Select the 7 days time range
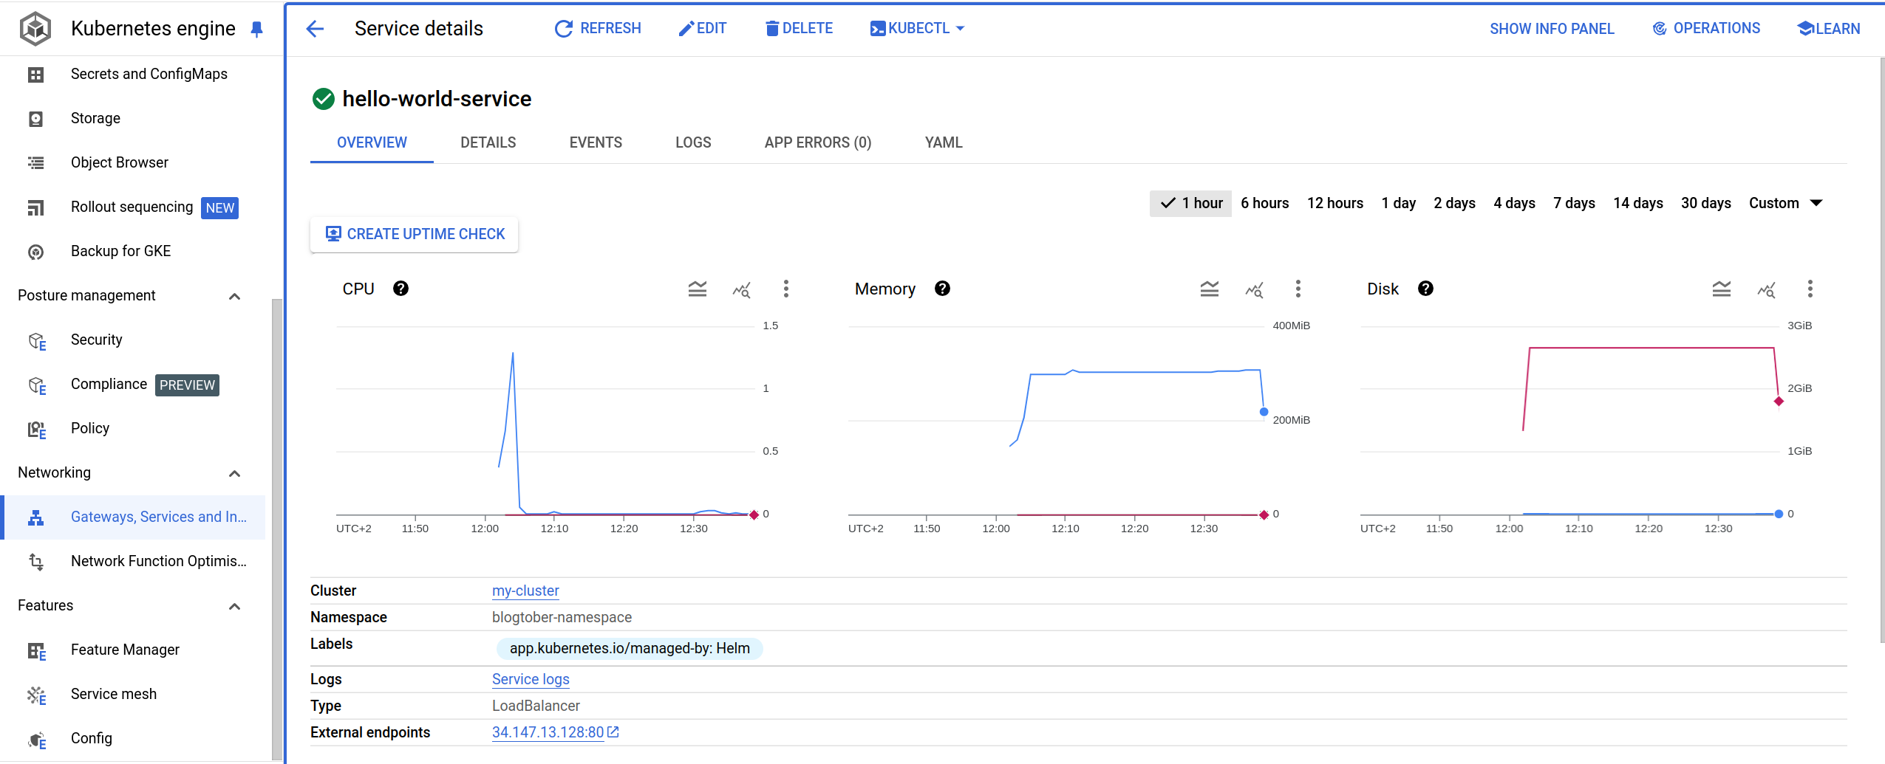The image size is (1885, 764). (x=1574, y=203)
